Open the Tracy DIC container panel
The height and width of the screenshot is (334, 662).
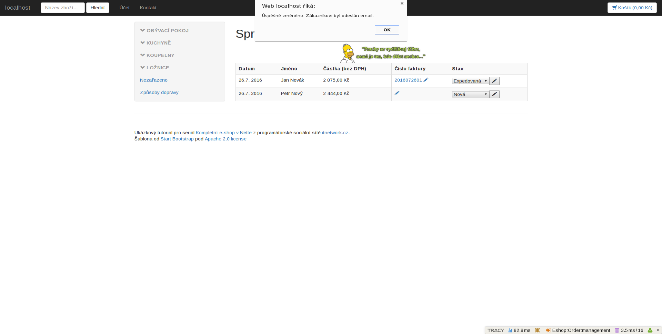[x=538, y=330]
